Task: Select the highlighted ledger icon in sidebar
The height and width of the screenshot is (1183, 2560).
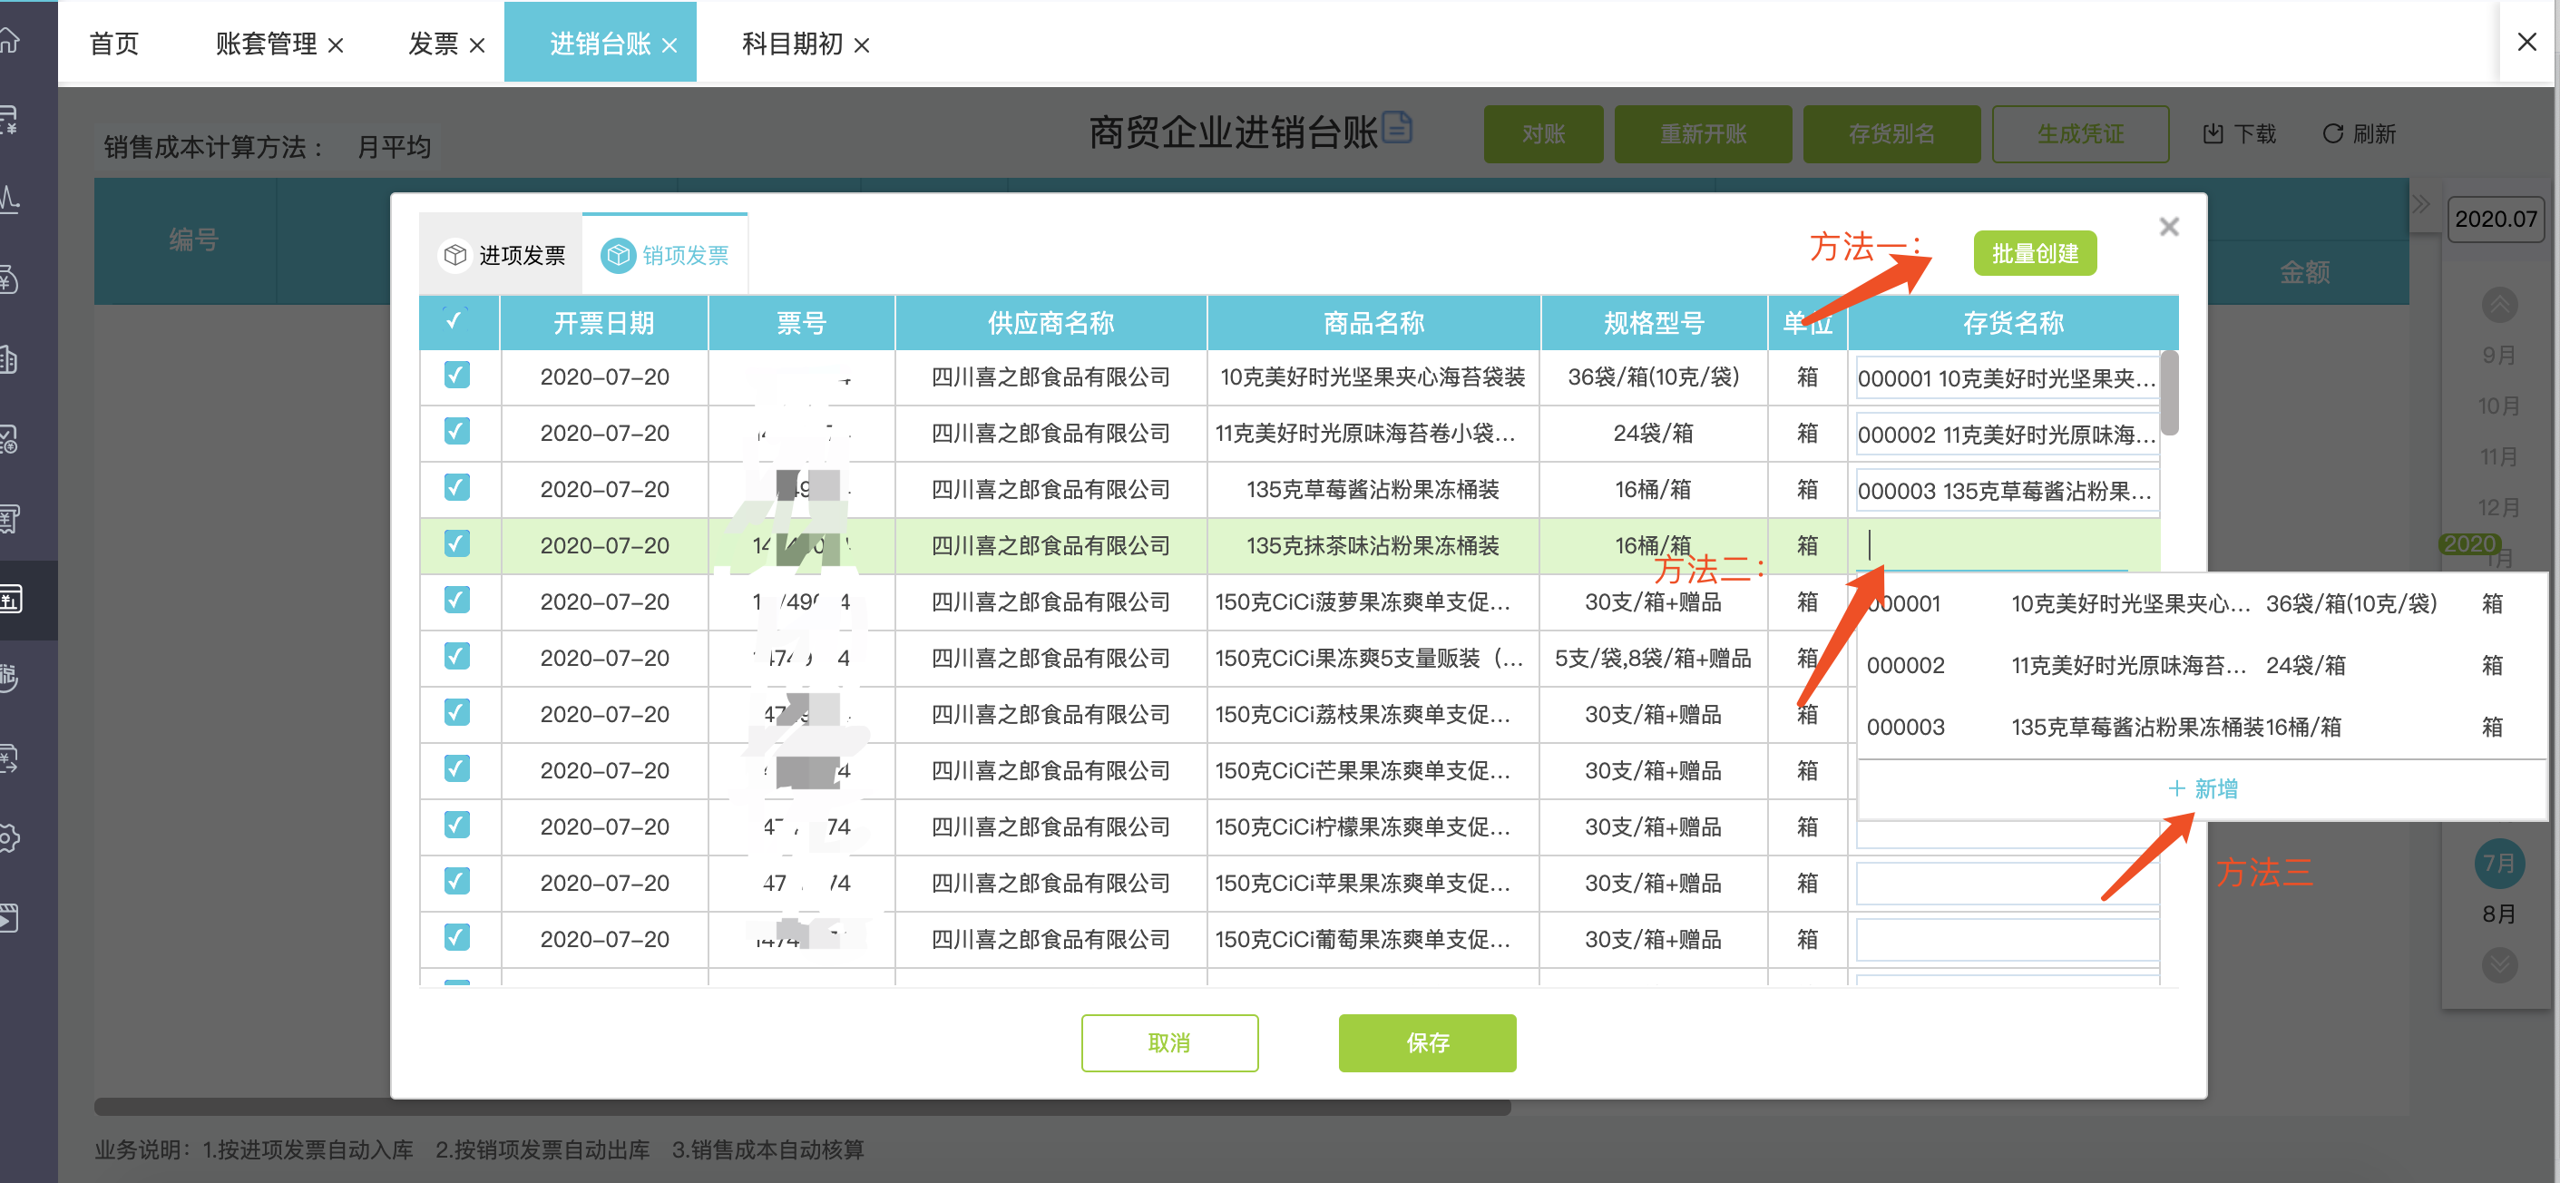Action: [x=11, y=600]
